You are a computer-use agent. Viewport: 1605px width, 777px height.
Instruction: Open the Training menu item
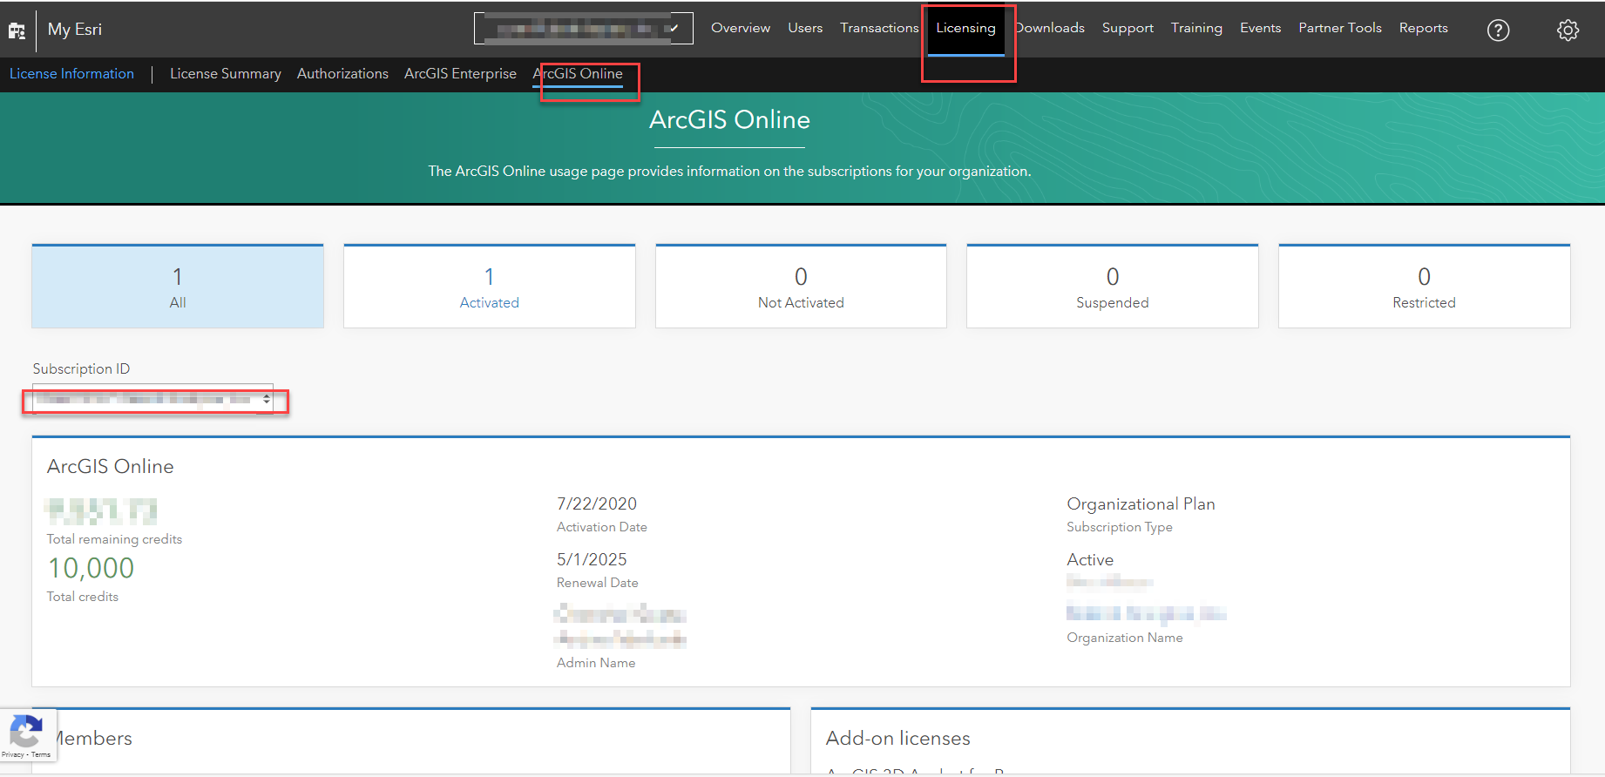1196,28
